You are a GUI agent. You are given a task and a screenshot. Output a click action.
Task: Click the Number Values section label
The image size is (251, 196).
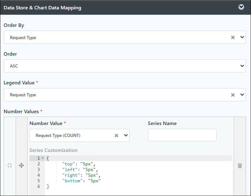(x=21, y=111)
